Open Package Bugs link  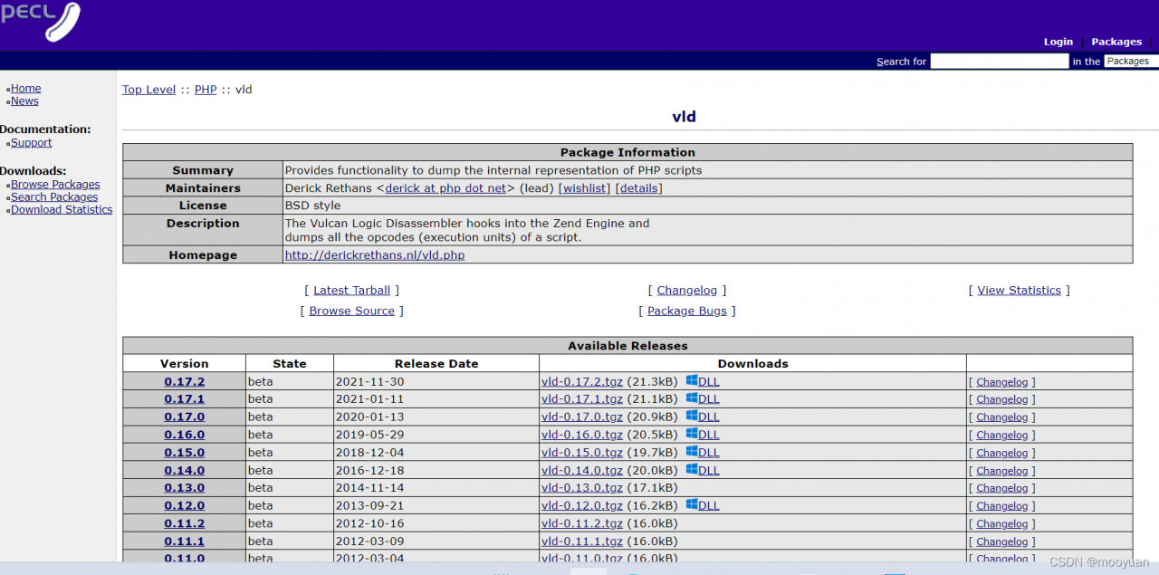(686, 311)
